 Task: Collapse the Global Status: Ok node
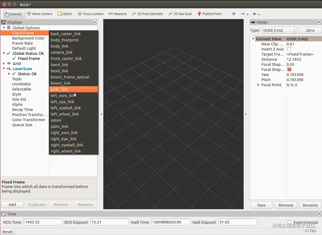click(4, 53)
